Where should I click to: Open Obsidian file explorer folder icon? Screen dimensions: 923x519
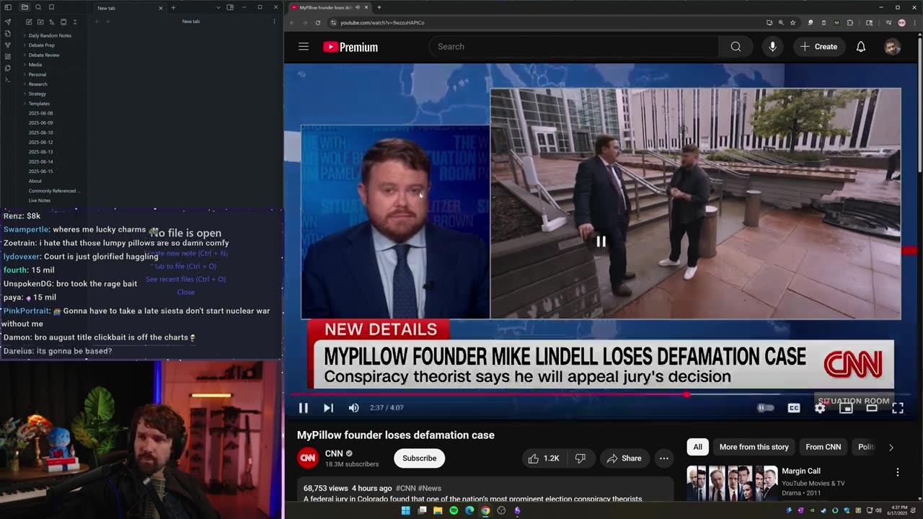(25, 7)
